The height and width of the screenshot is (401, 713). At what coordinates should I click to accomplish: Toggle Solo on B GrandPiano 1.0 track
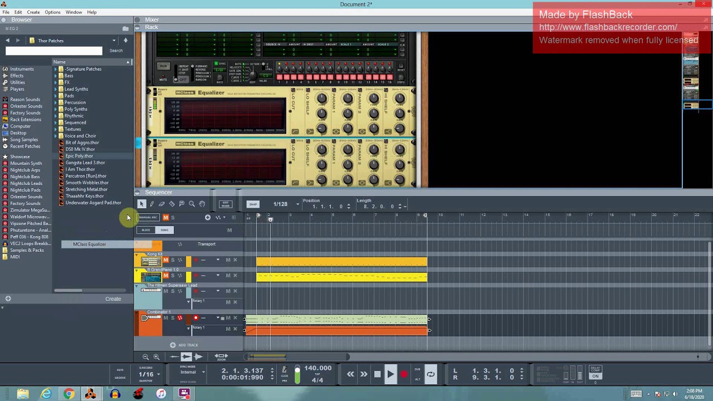tap(173, 276)
